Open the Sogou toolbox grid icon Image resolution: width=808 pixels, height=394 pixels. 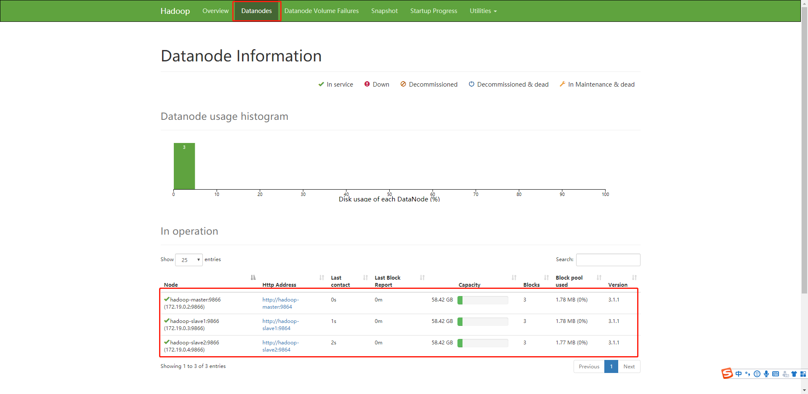[803, 374]
